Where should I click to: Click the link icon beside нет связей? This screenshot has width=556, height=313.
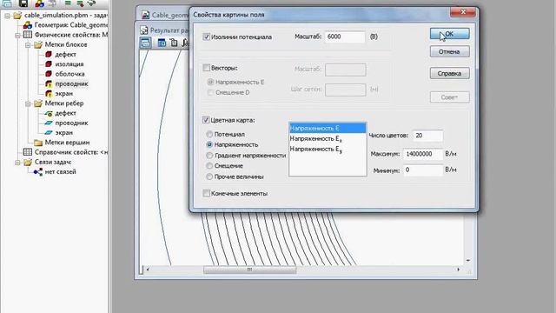[38, 172]
